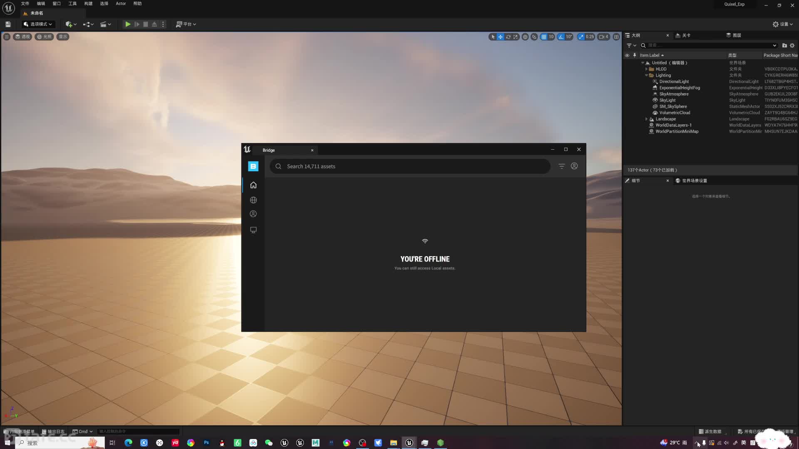
Task: Open the cinematics clapperboard dropdown
Action: click(x=106, y=24)
